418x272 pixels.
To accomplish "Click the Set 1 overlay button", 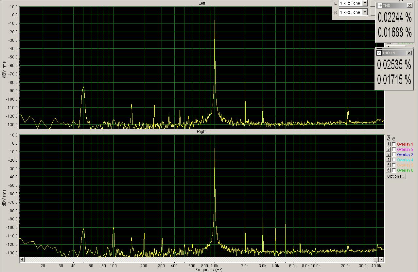I will (x=389, y=144).
